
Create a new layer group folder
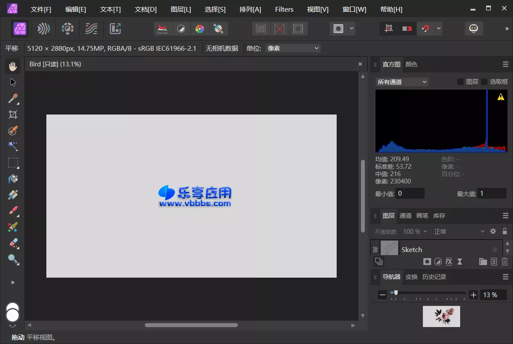(x=483, y=262)
